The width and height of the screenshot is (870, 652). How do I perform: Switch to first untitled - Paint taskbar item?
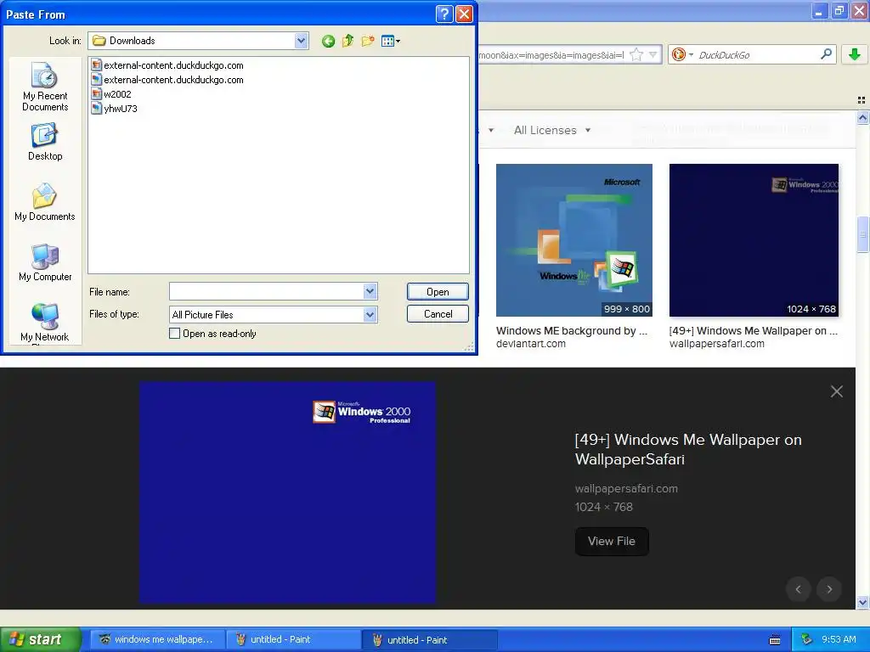click(x=294, y=639)
